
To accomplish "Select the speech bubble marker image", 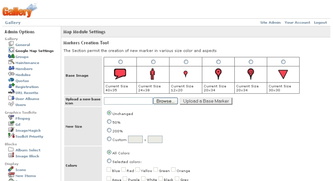I will pyautogui.click(x=120, y=74).
